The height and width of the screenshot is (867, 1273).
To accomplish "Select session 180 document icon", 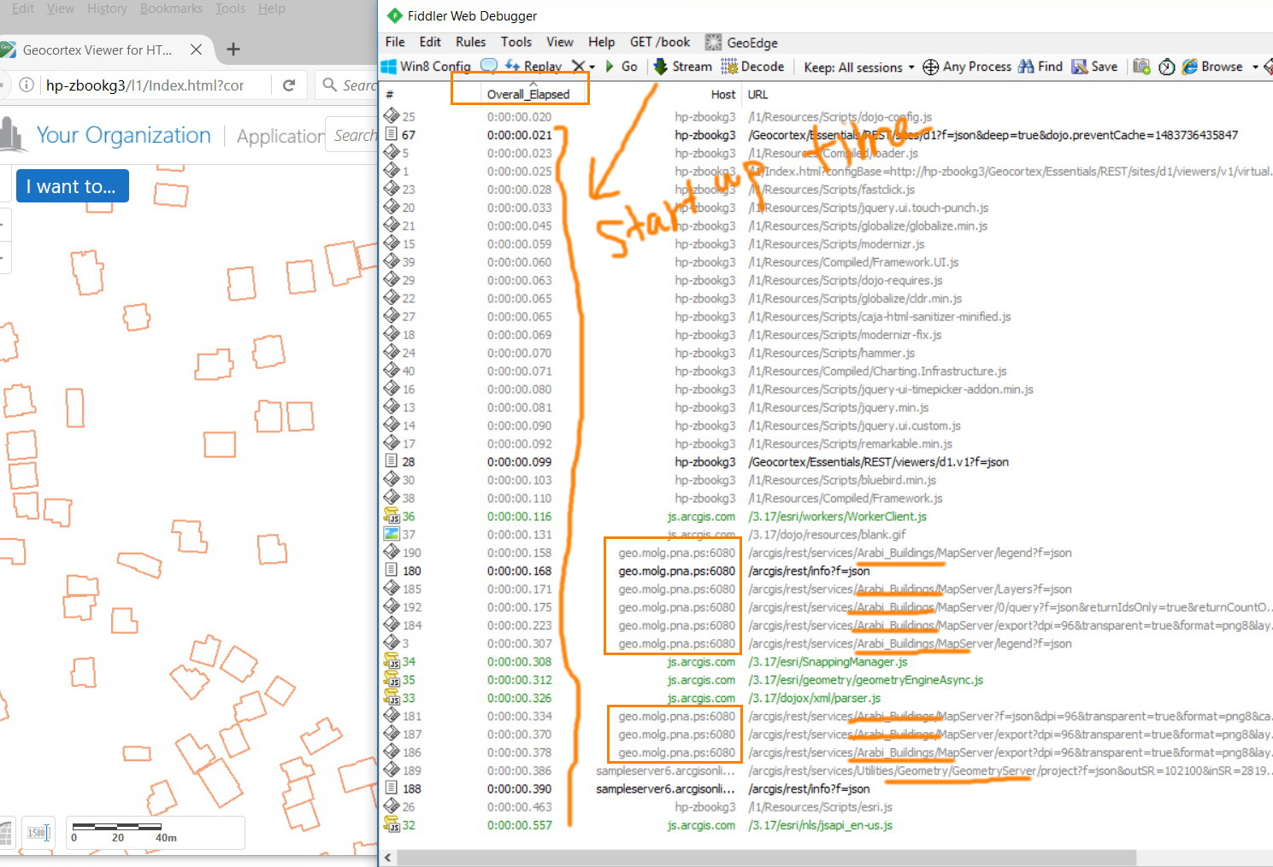I will pos(392,570).
